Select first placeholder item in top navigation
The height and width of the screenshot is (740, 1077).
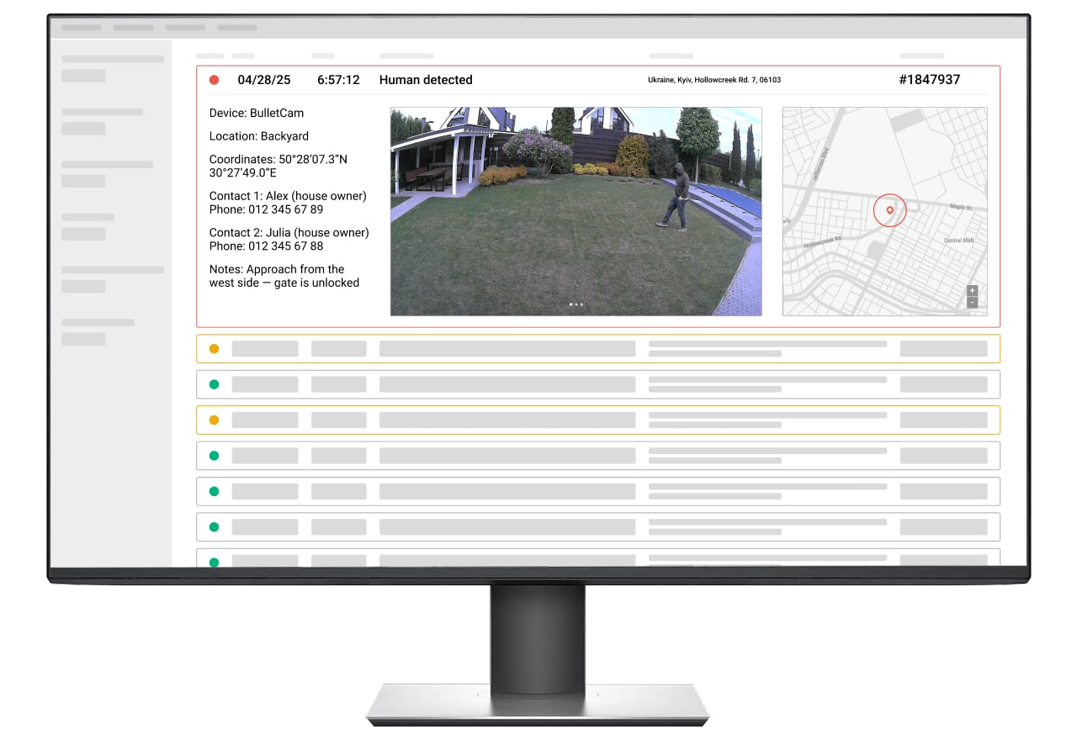click(82, 28)
